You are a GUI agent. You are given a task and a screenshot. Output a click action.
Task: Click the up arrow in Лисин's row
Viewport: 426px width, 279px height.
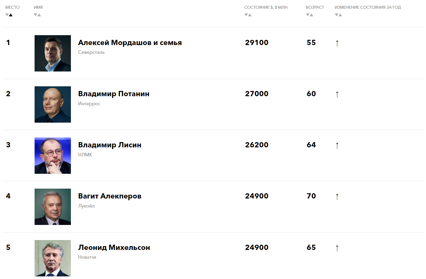click(x=337, y=146)
